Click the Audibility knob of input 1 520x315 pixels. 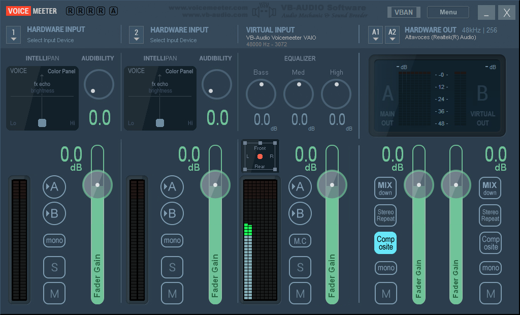[99, 84]
